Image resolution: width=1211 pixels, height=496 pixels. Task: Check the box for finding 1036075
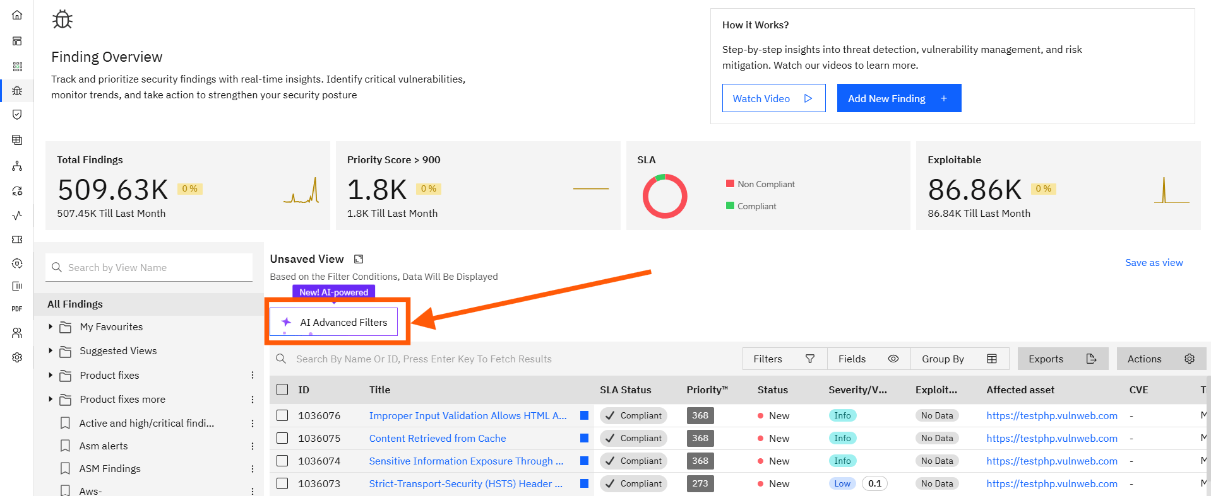click(282, 438)
